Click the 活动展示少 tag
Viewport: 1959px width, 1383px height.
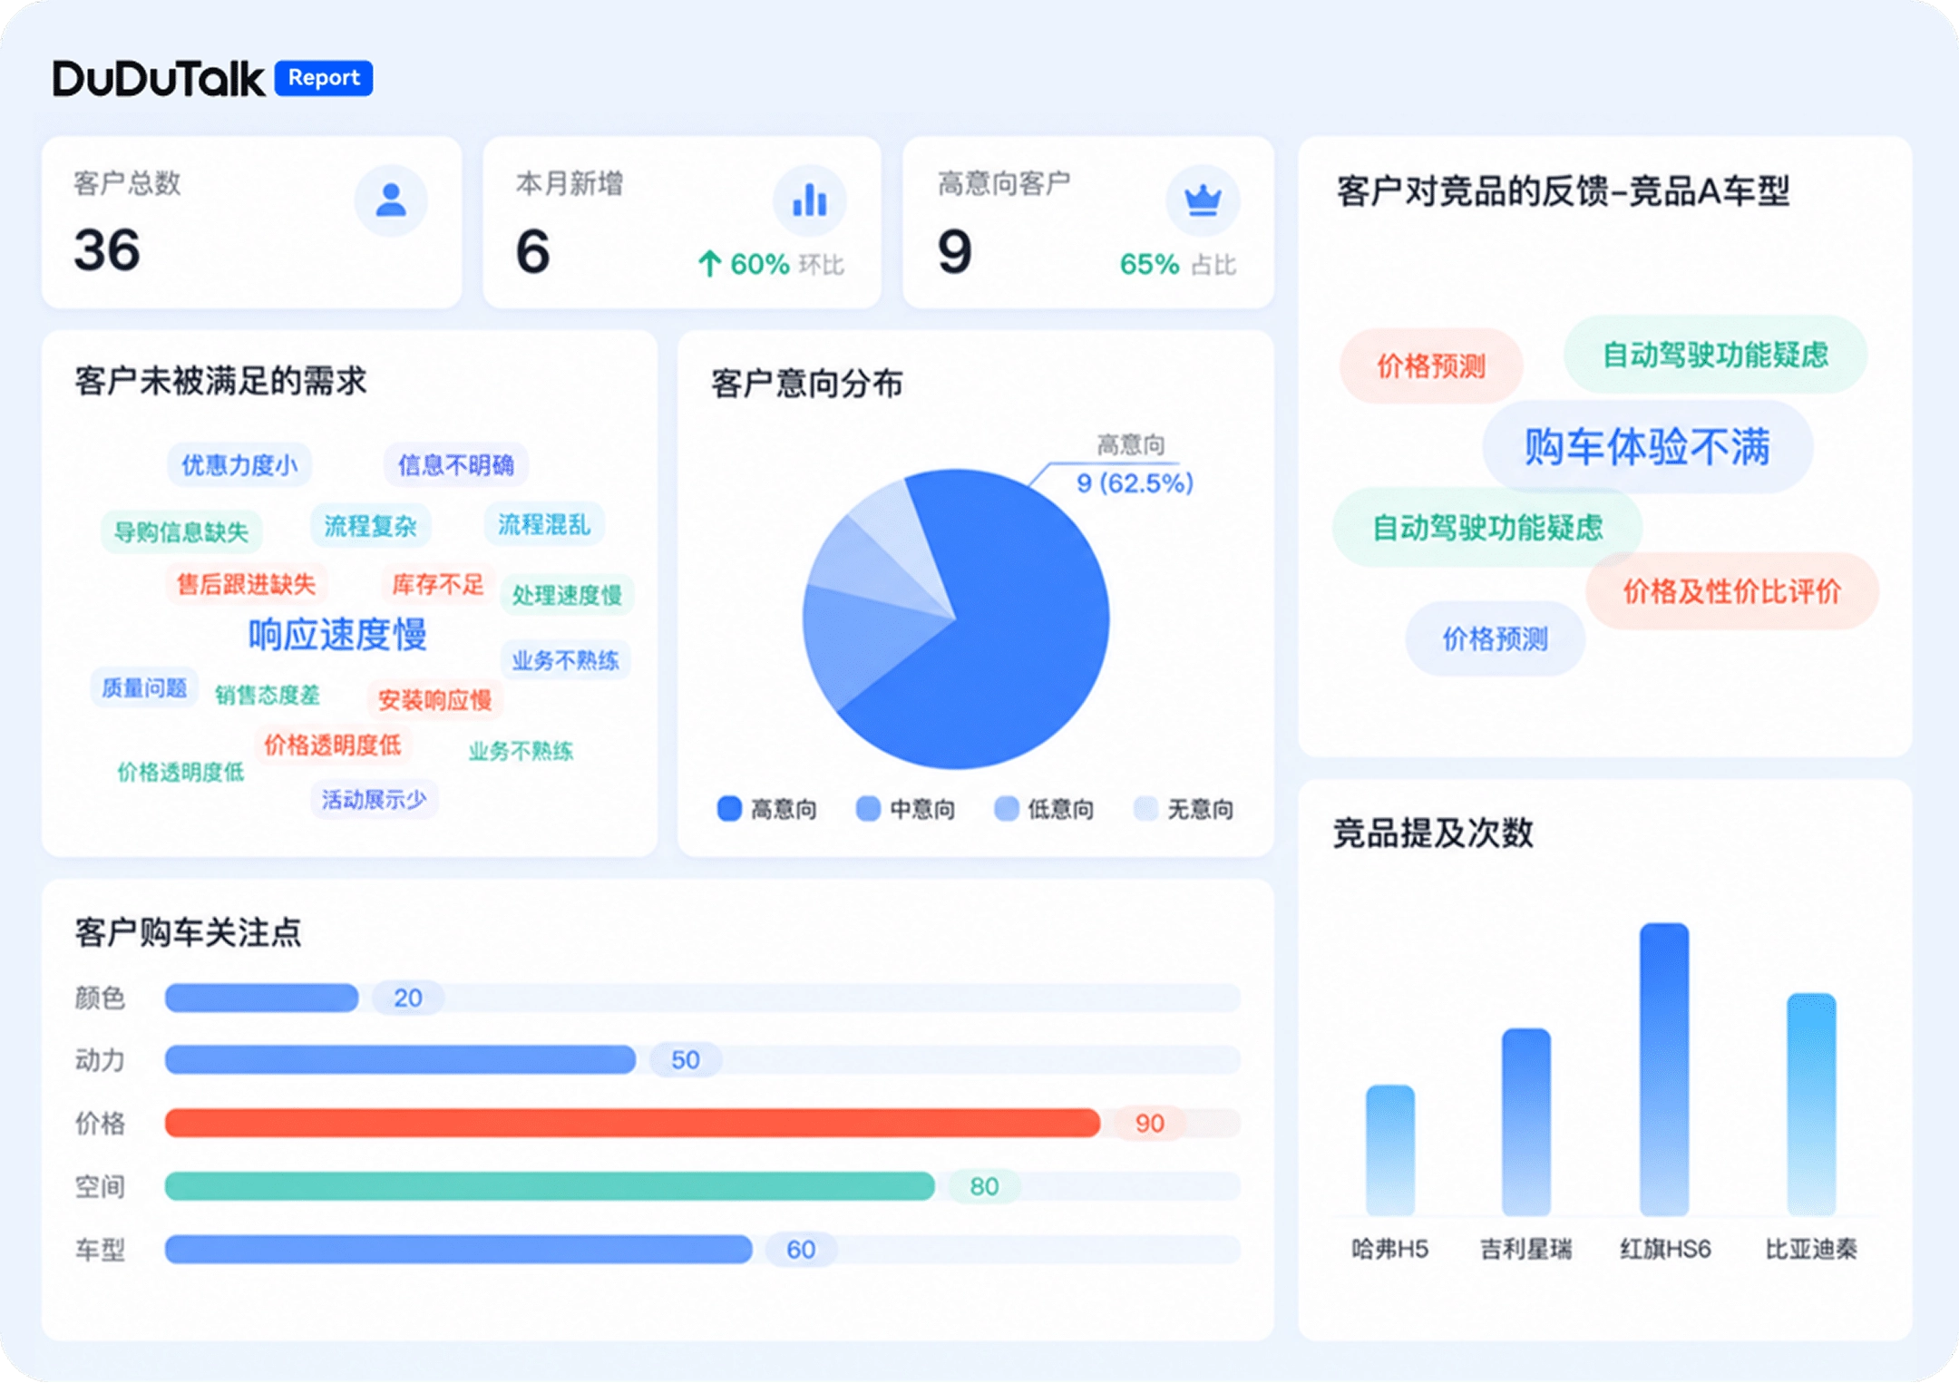point(374,800)
